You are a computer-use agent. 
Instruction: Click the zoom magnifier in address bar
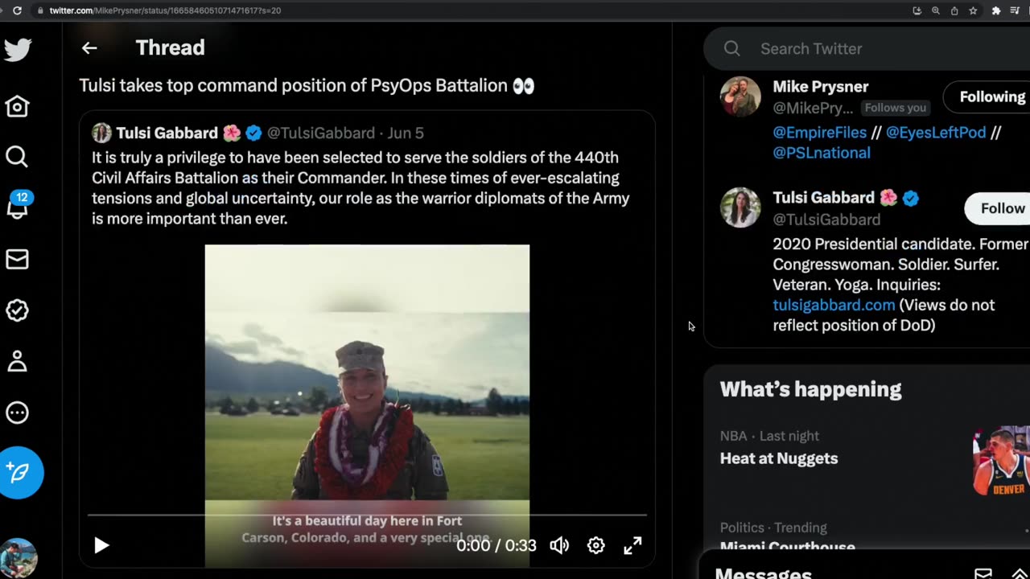point(935,10)
